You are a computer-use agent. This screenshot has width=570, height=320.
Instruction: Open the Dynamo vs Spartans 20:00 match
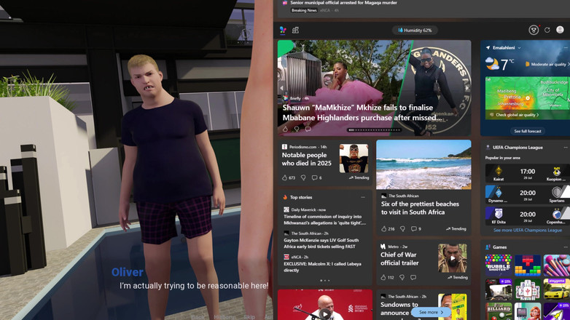point(528,194)
